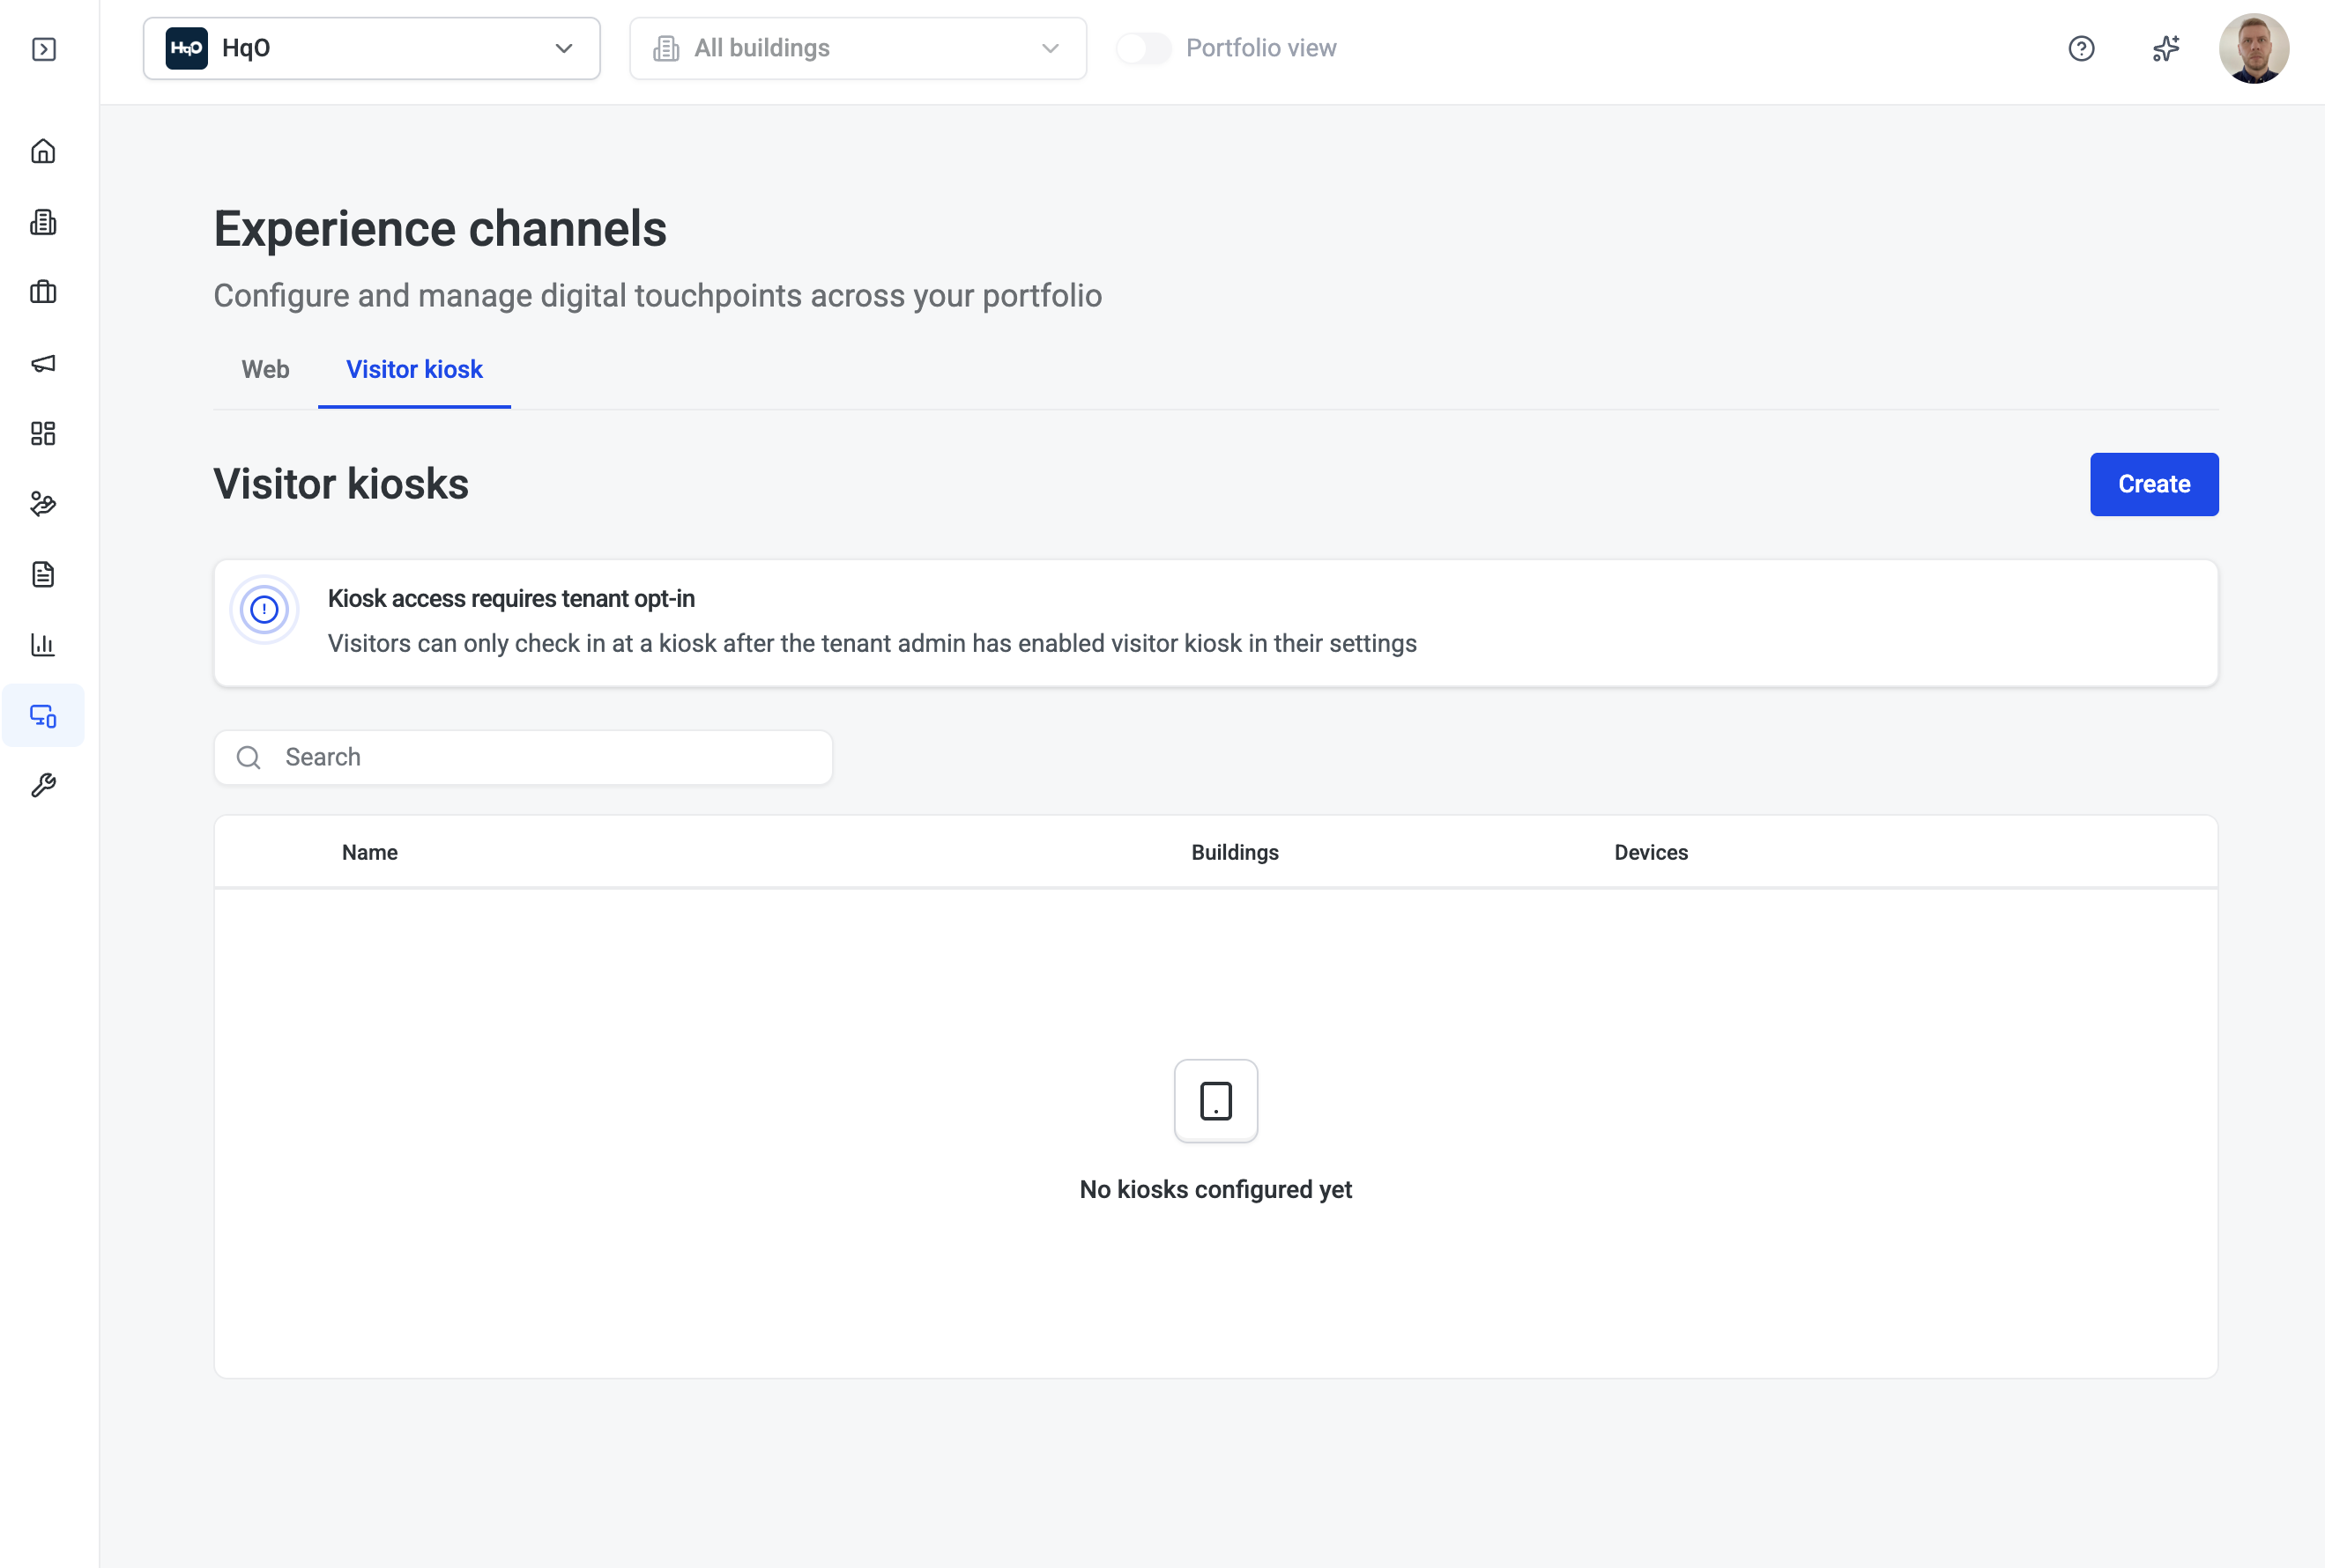Open the megaphone announcements icon

(x=43, y=363)
